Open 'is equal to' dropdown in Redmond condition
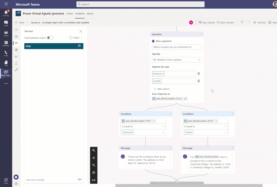Image resolution: width=277 pixels, height=187 pixels. click(143, 126)
